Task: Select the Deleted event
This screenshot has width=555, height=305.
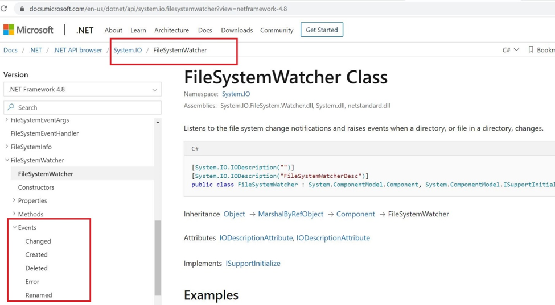Action: point(36,268)
